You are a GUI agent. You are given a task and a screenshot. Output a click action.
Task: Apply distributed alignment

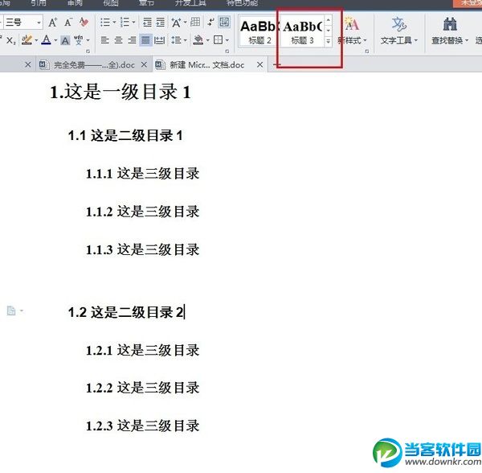click(159, 40)
